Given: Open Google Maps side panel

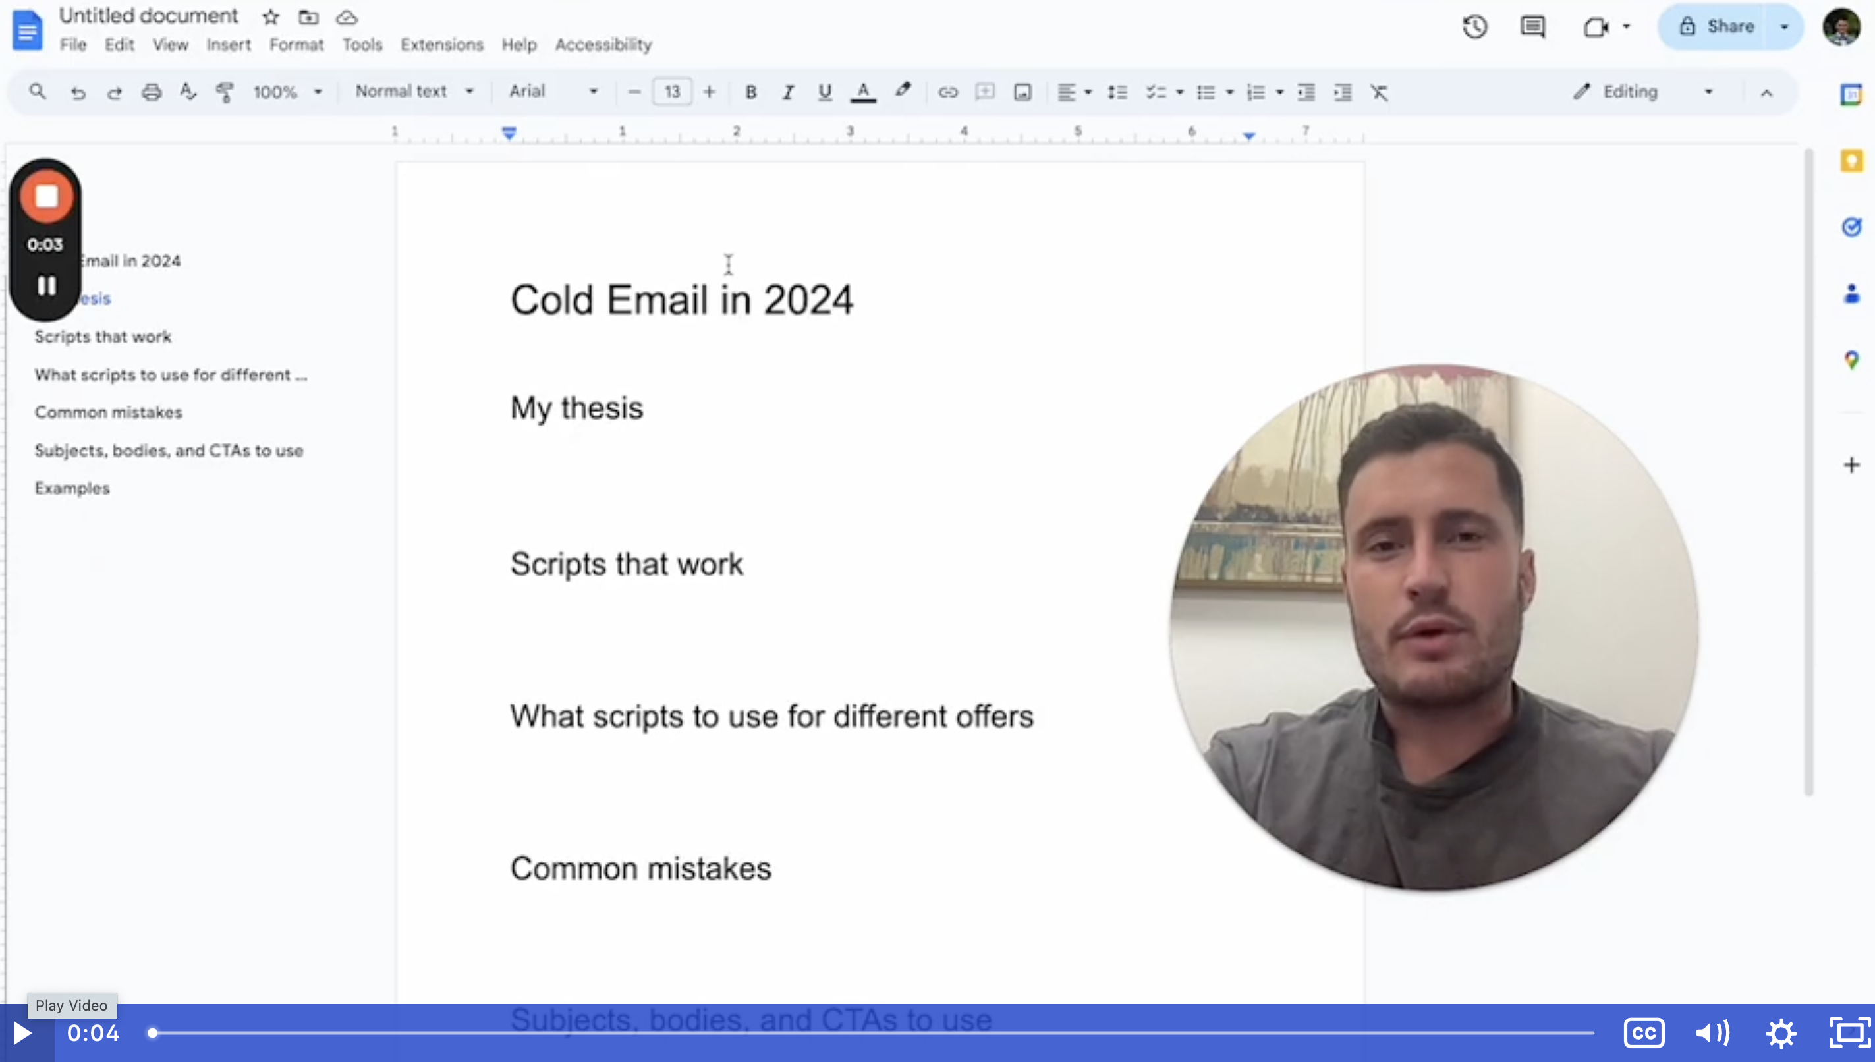Looking at the screenshot, I should (1851, 360).
